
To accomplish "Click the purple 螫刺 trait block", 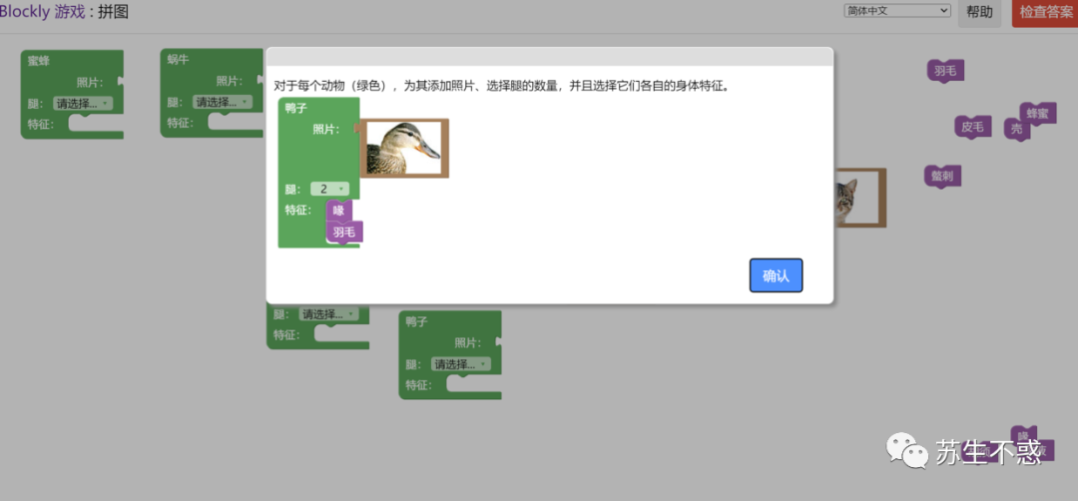I will pyautogui.click(x=942, y=176).
